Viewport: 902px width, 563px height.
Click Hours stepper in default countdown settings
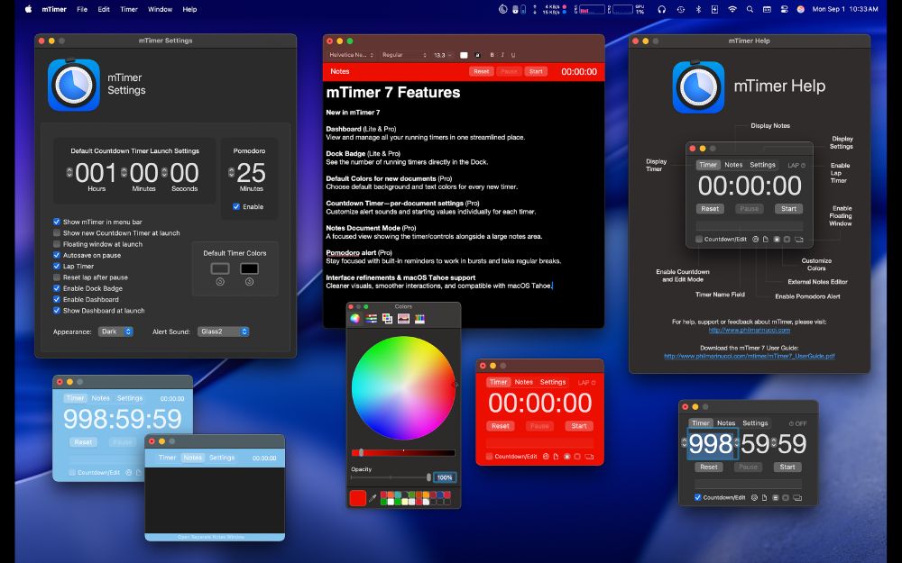[69, 172]
